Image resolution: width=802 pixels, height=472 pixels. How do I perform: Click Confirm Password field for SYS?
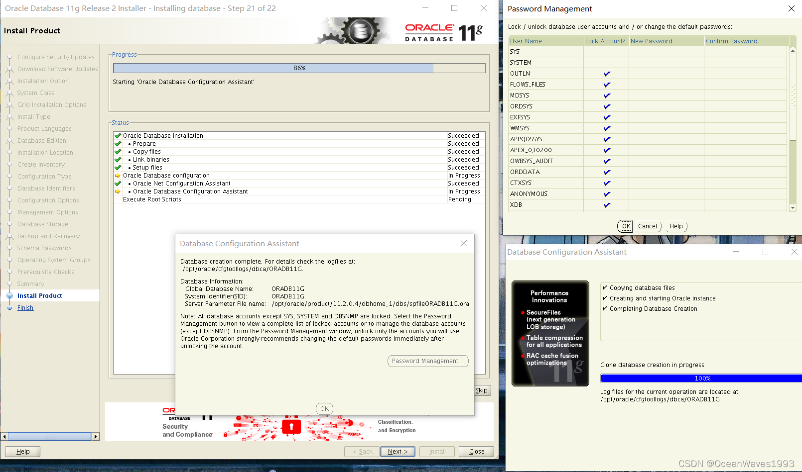coord(745,52)
